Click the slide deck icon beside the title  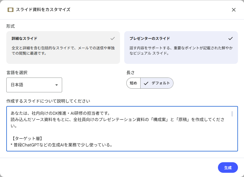point(10,10)
